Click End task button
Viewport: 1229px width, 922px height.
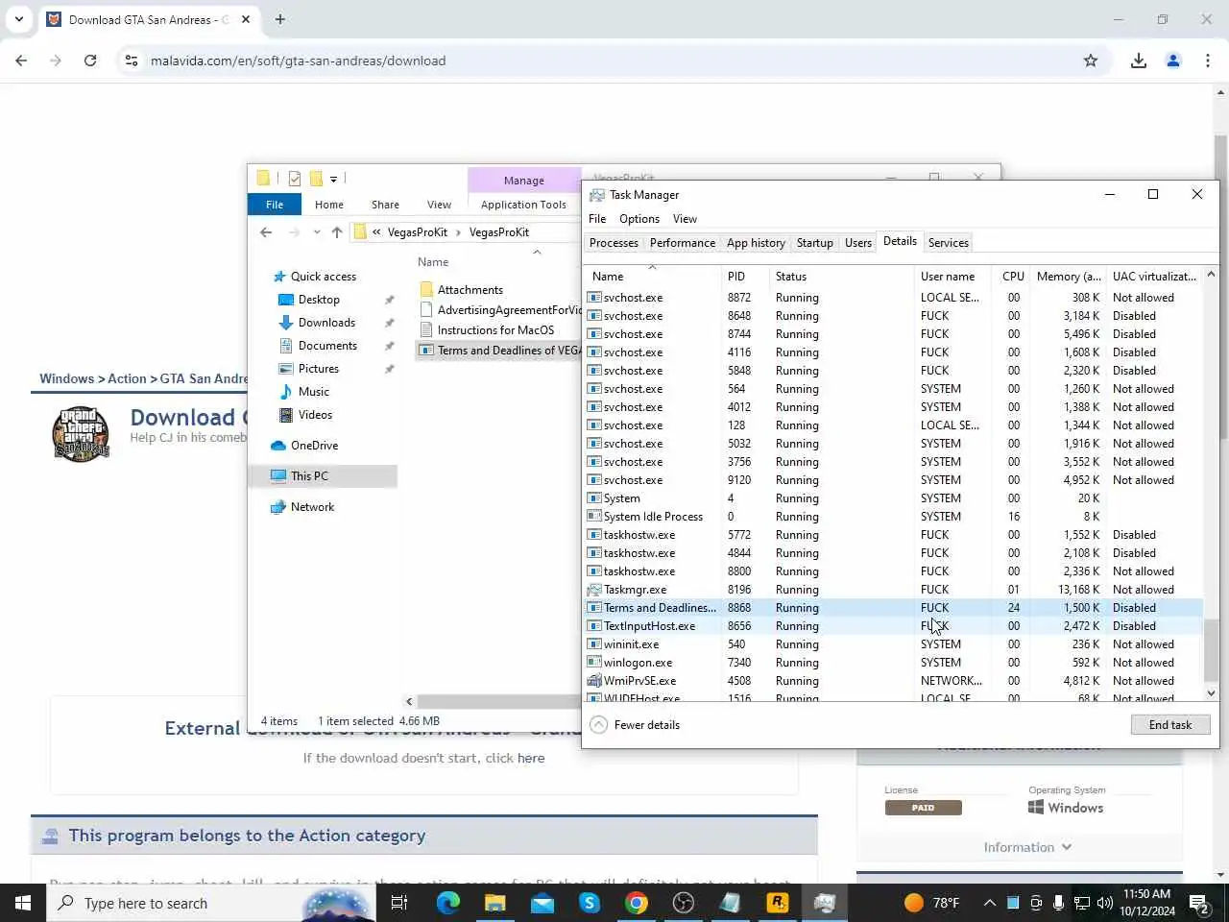(1170, 725)
